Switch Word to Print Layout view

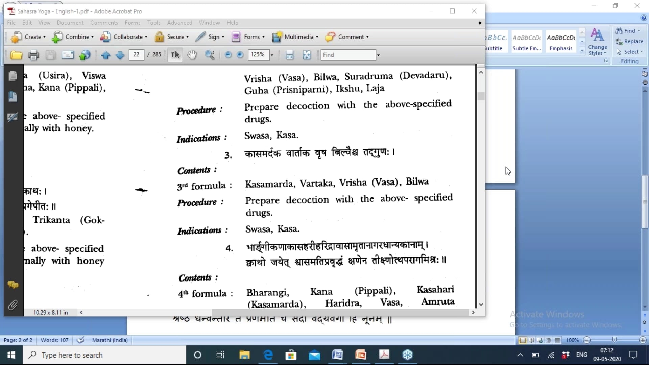523,340
